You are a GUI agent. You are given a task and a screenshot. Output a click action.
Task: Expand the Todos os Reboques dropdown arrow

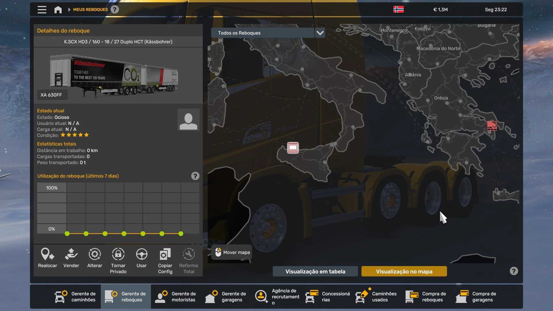tap(320, 33)
